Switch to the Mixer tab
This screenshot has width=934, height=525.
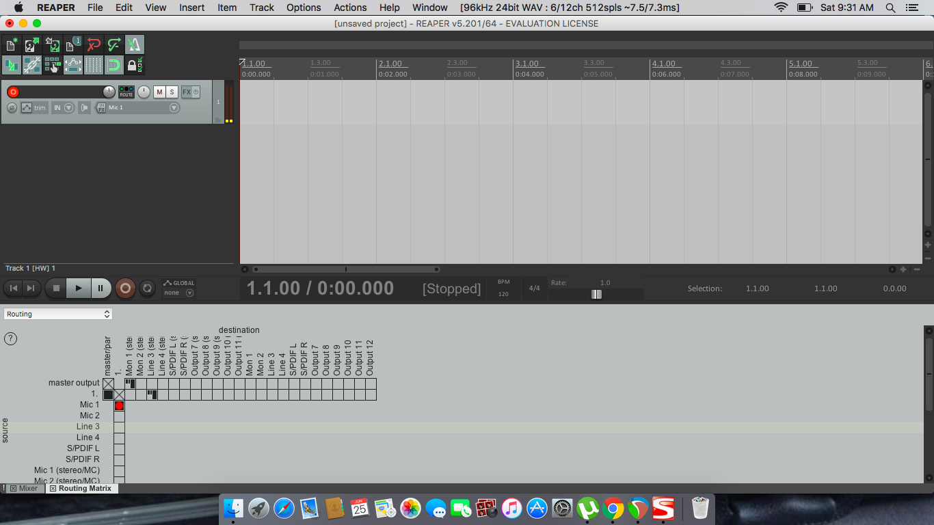(24, 489)
